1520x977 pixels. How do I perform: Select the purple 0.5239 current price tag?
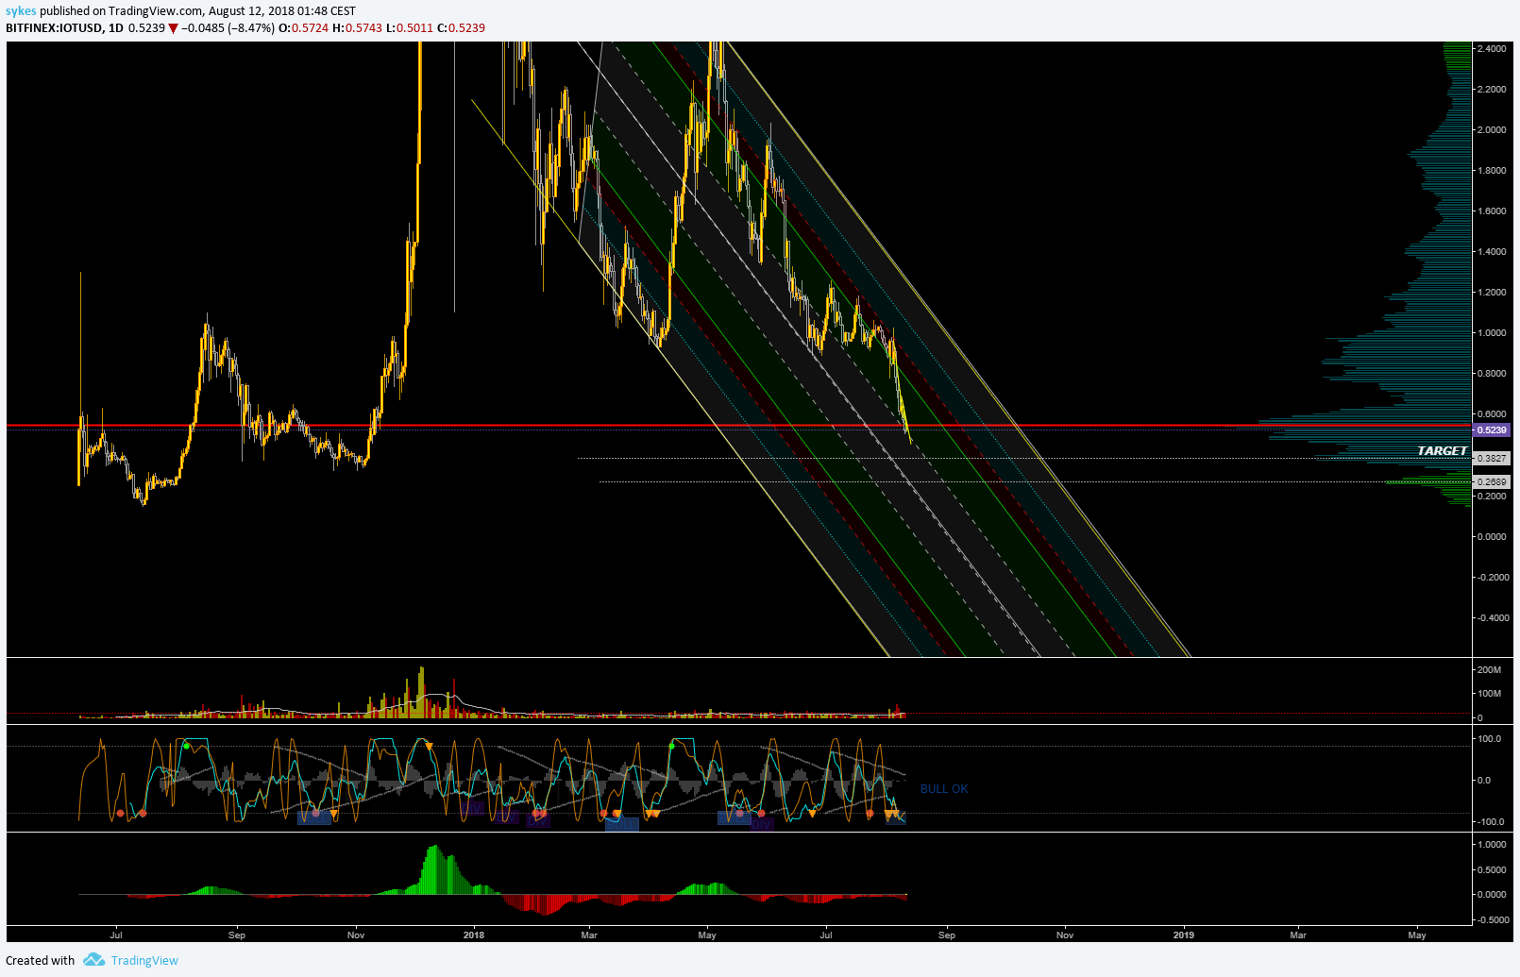[1492, 430]
